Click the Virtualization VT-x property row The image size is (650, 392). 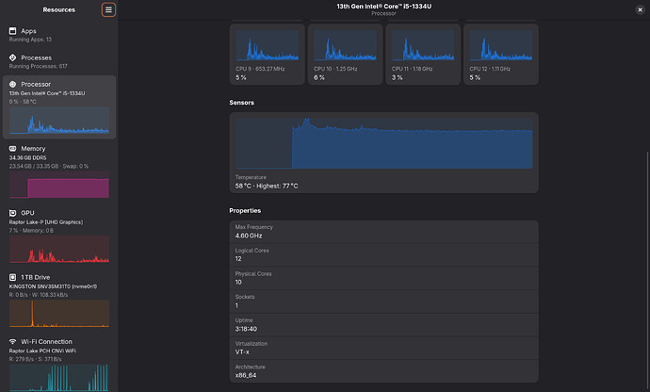click(x=383, y=348)
